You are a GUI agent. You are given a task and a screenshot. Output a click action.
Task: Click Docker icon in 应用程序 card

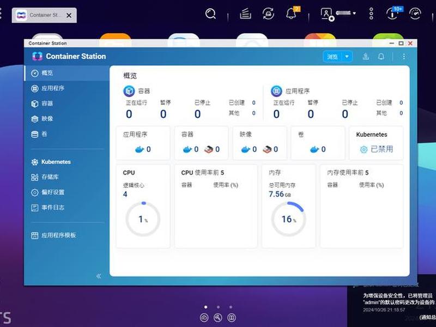pyautogui.click(x=140, y=149)
